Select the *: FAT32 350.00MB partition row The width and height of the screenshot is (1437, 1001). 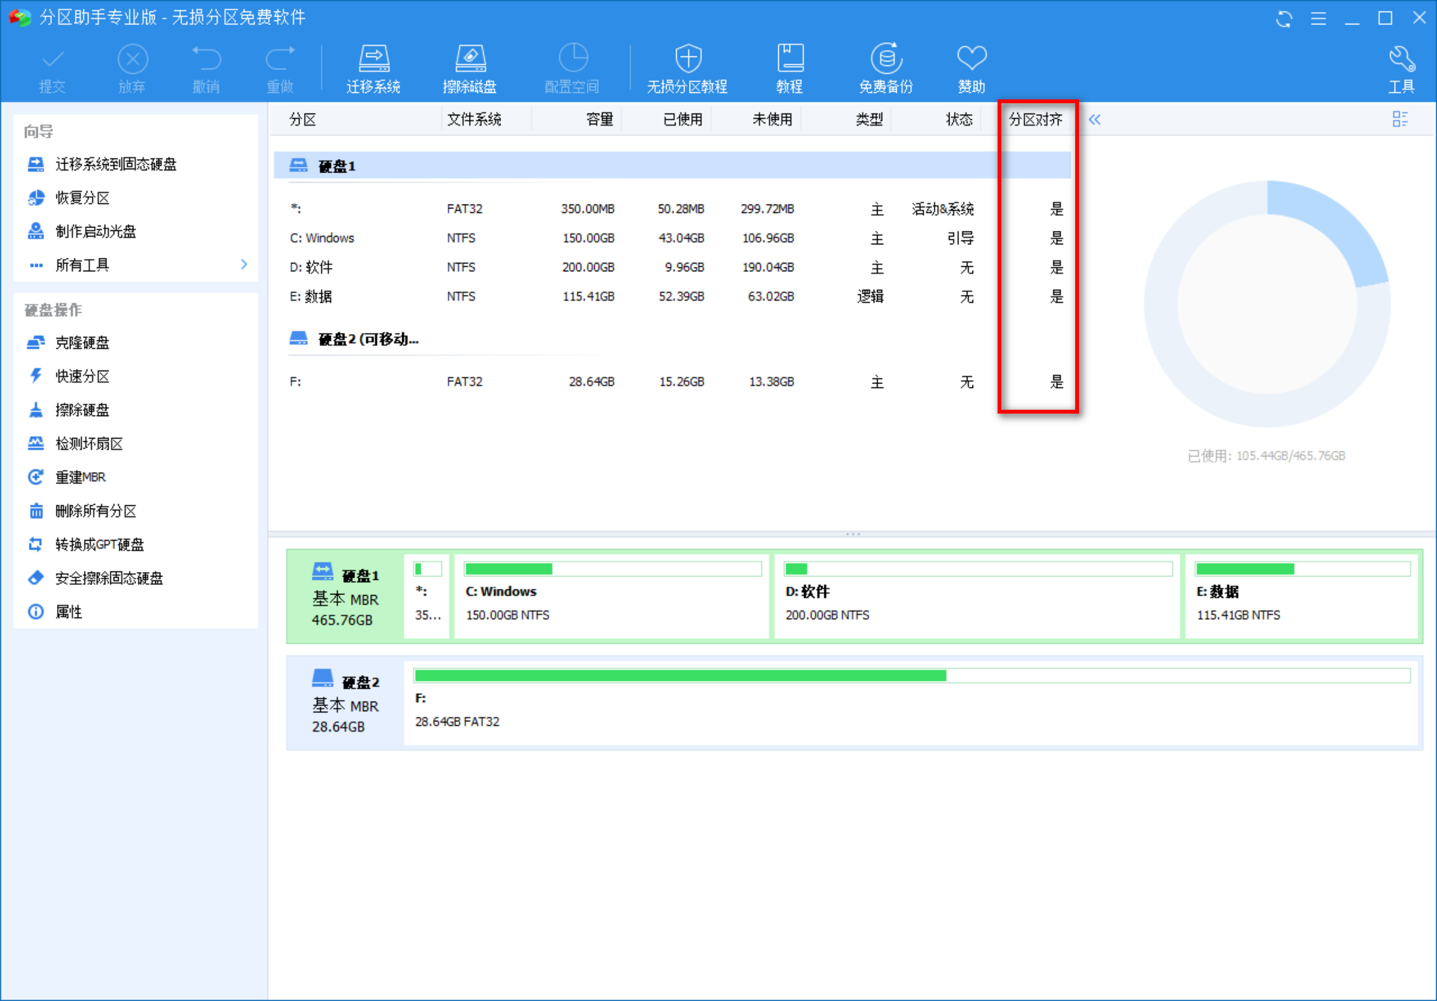pos(672,208)
